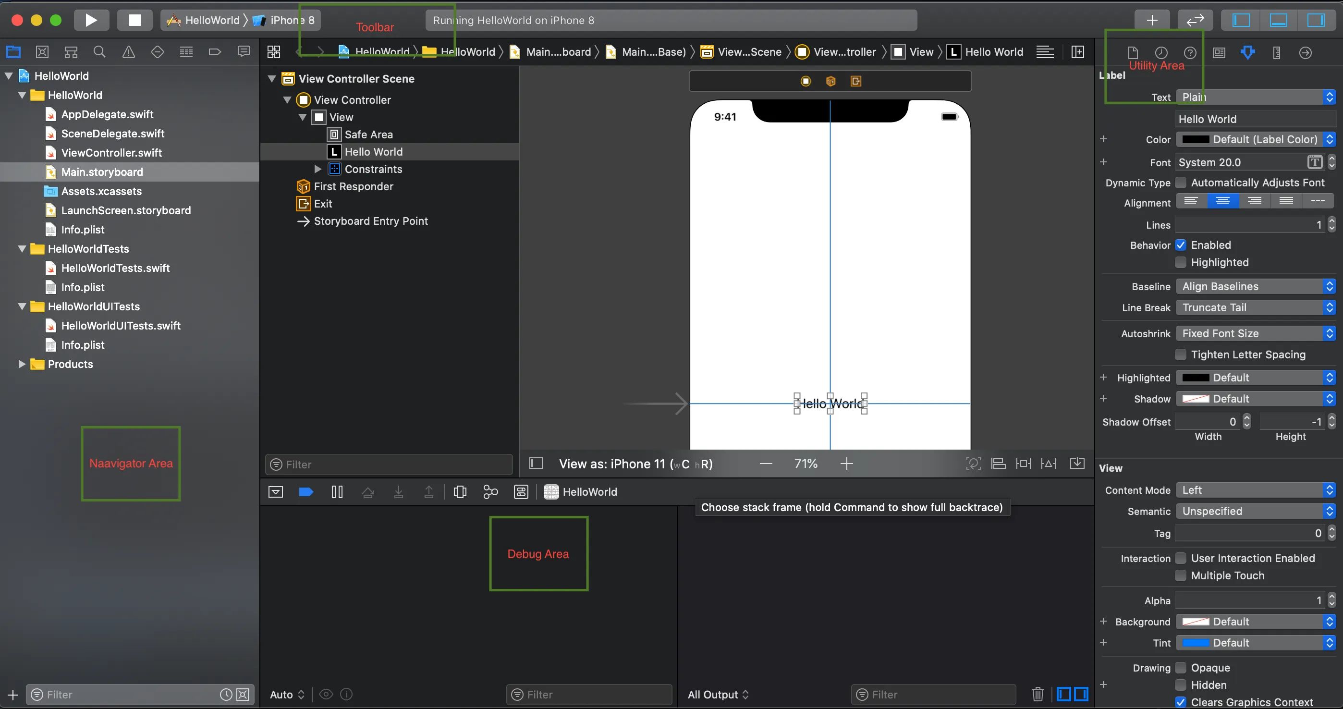Open the Debug View Hierarchy icon
Screen dimensions: 1343x709
click(x=460, y=491)
